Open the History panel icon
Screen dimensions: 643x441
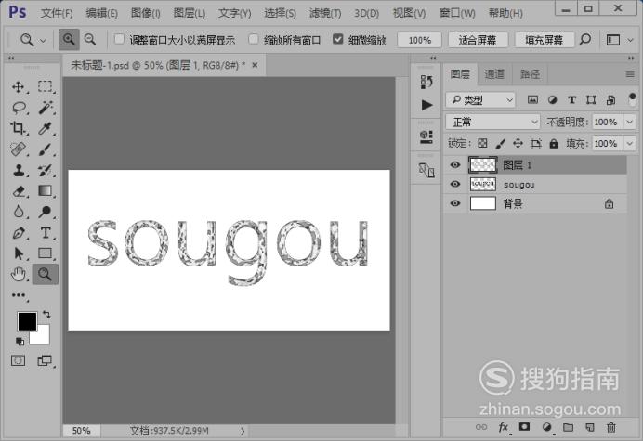pyautogui.click(x=426, y=82)
